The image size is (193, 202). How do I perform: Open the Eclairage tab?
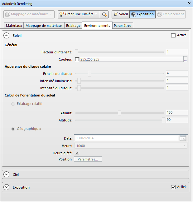[73, 26]
